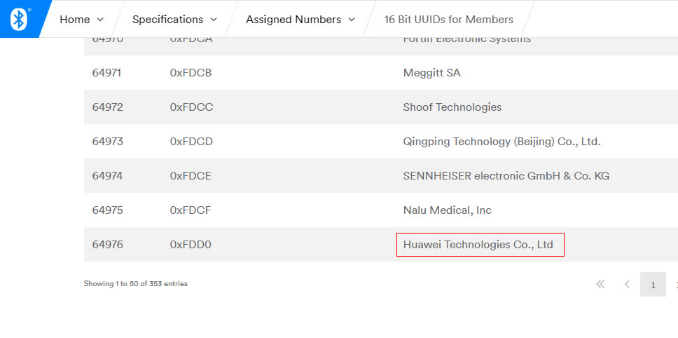Open the Assigned Numbers menu

tap(293, 20)
